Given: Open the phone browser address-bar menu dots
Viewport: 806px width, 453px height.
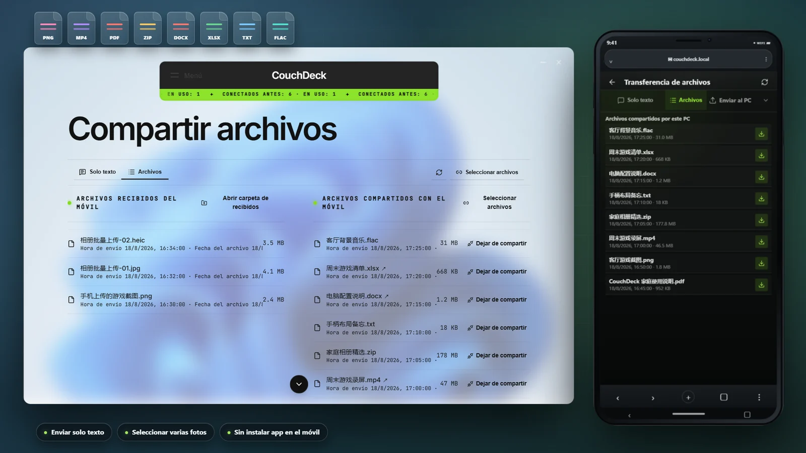Looking at the screenshot, I should click(x=766, y=59).
